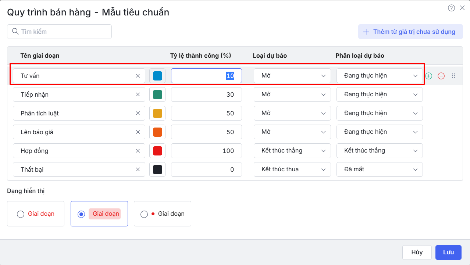Screen dimensions: 470x265
Task: Click the red remove stage minus icon
Action: [x=441, y=76]
